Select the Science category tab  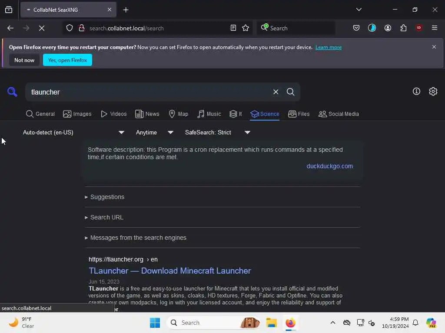point(265,114)
